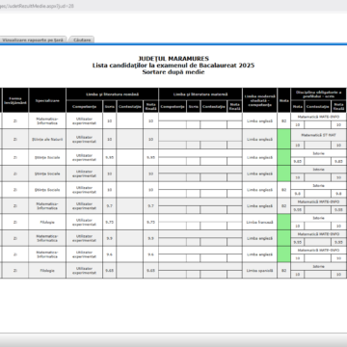
Task: Switch to the Căutare tab
Action: [x=82, y=40]
